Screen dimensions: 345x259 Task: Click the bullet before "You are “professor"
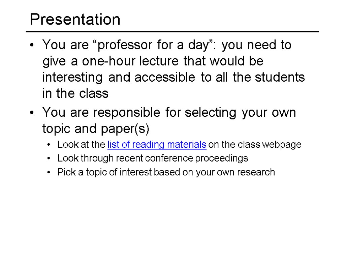click(32, 45)
